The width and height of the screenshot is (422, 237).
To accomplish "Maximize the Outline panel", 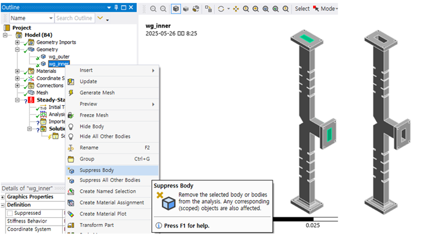I will [x=124, y=7].
